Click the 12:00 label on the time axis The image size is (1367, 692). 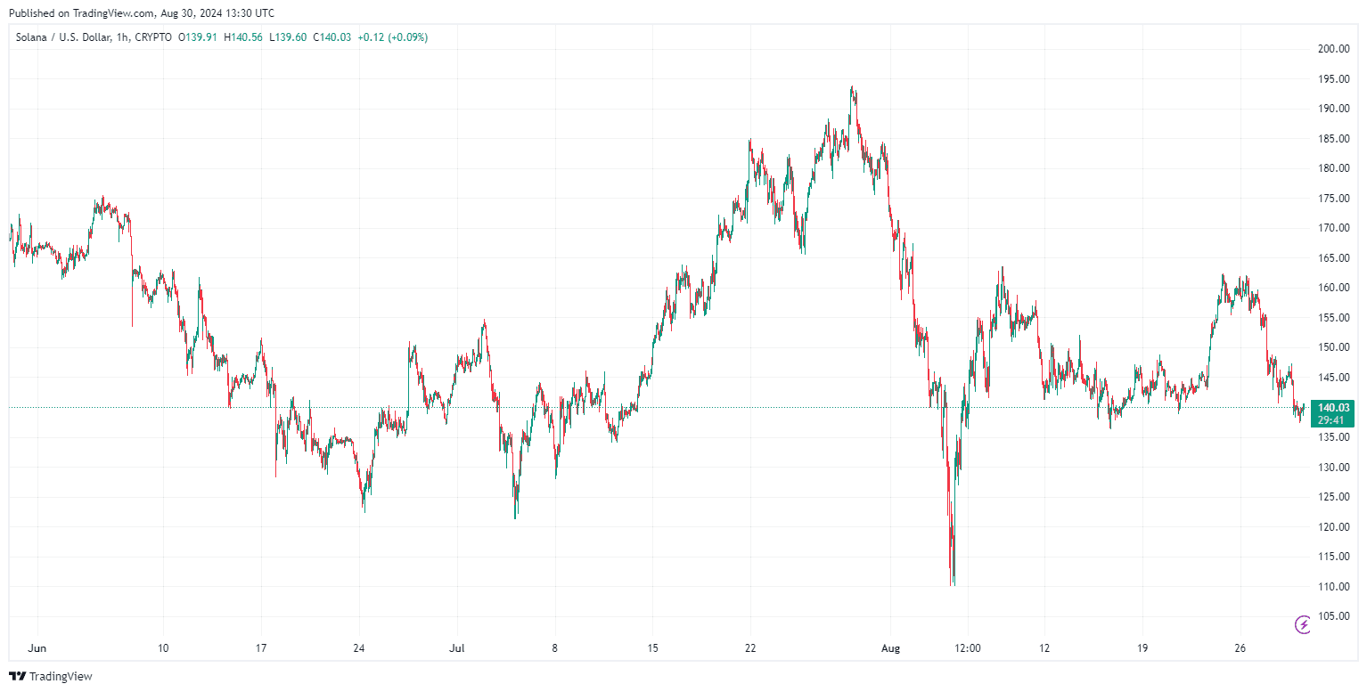(967, 648)
